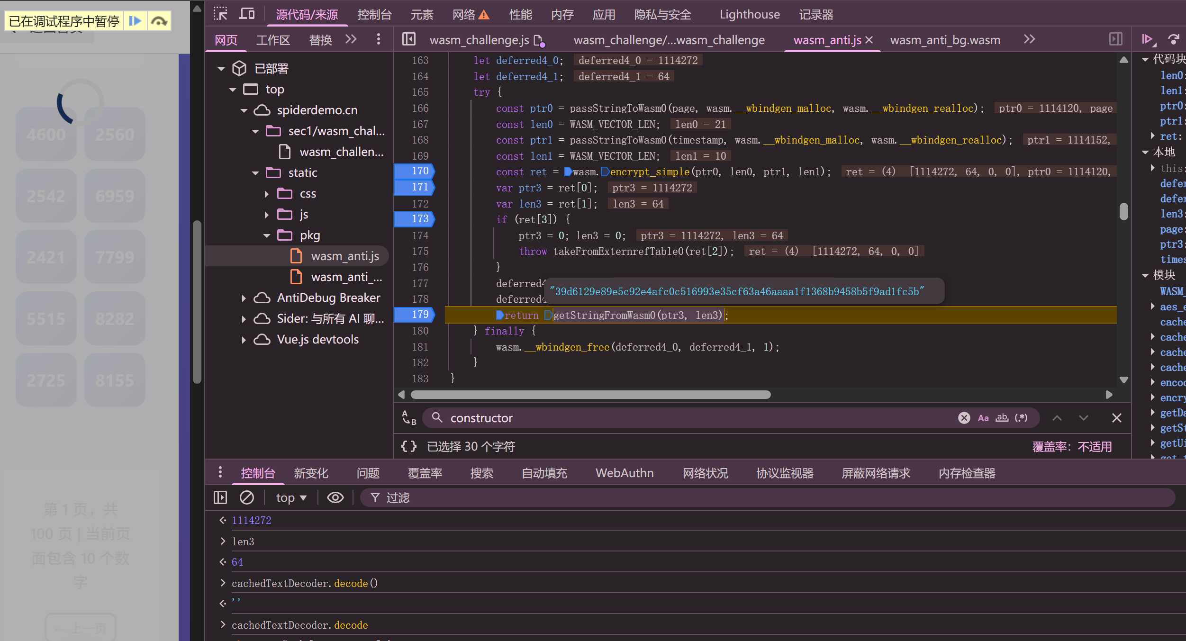The width and height of the screenshot is (1186, 641).
Task: Clear the console with ban icon
Action: (x=246, y=497)
